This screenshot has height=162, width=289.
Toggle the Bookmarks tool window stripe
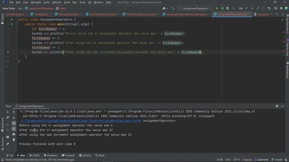2,125
